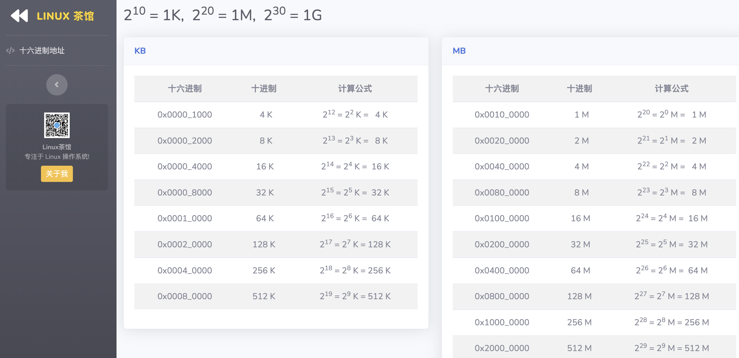Select the 0x2000_0000 row in MB table

pos(502,348)
